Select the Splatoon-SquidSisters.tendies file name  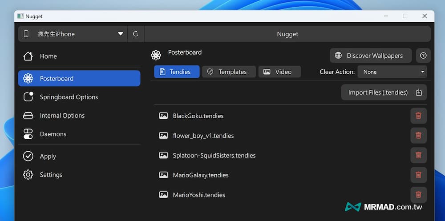[214, 156]
